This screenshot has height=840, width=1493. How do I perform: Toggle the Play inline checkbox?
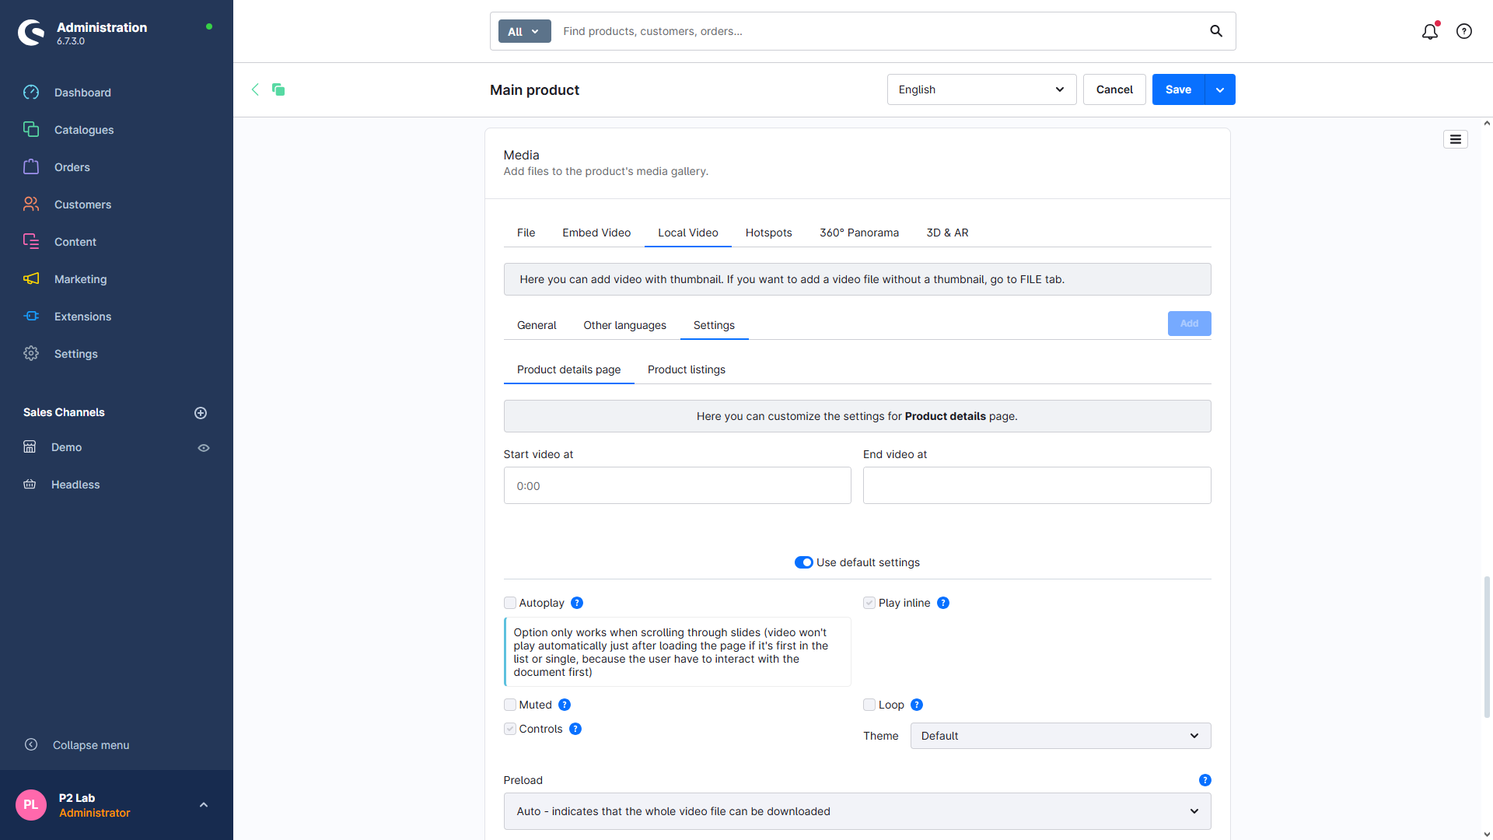pyautogui.click(x=869, y=603)
